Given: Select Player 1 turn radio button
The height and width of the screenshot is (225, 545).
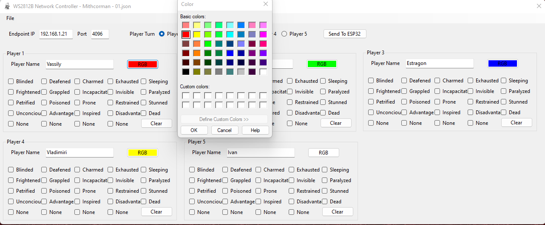Looking at the screenshot, I should click(x=162, y=34).
